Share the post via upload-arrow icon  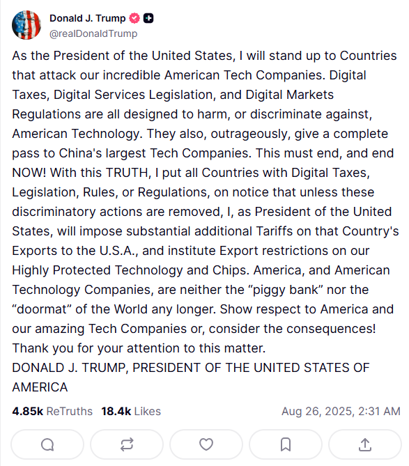point(364,444)
